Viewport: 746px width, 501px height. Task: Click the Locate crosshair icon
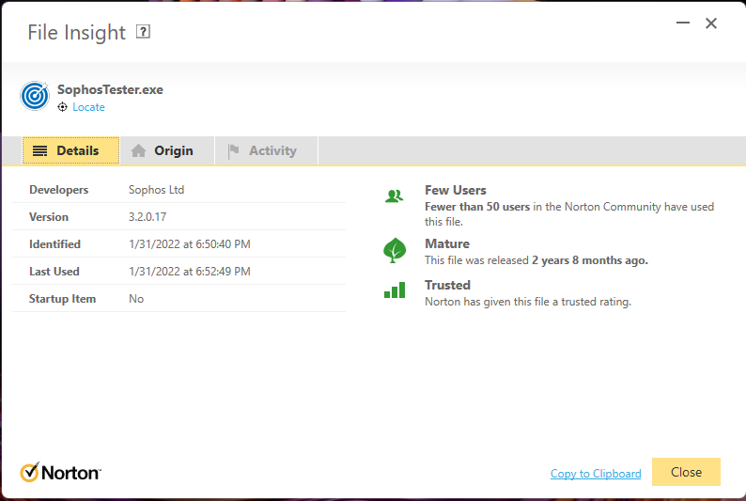[x=62, y=107]
